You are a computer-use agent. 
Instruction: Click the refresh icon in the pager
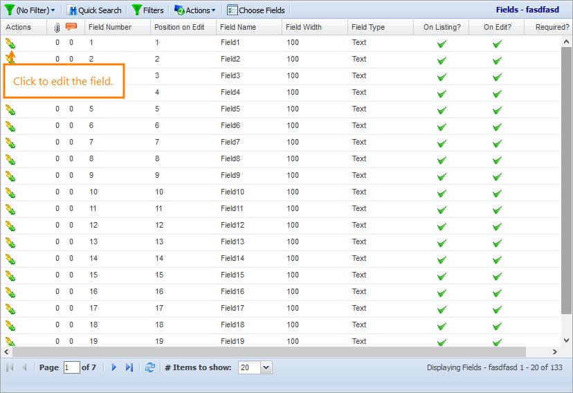coord(149,367)
